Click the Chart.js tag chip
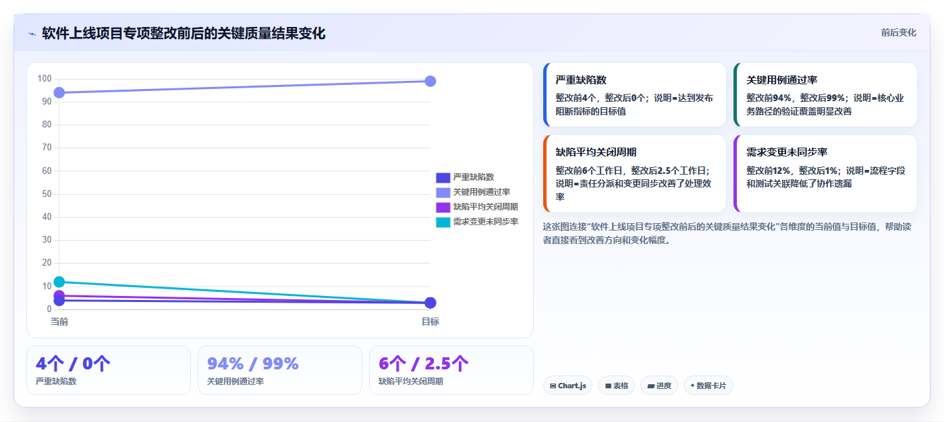The height and width of the screenshot is (422, 944). coord(567,386)
